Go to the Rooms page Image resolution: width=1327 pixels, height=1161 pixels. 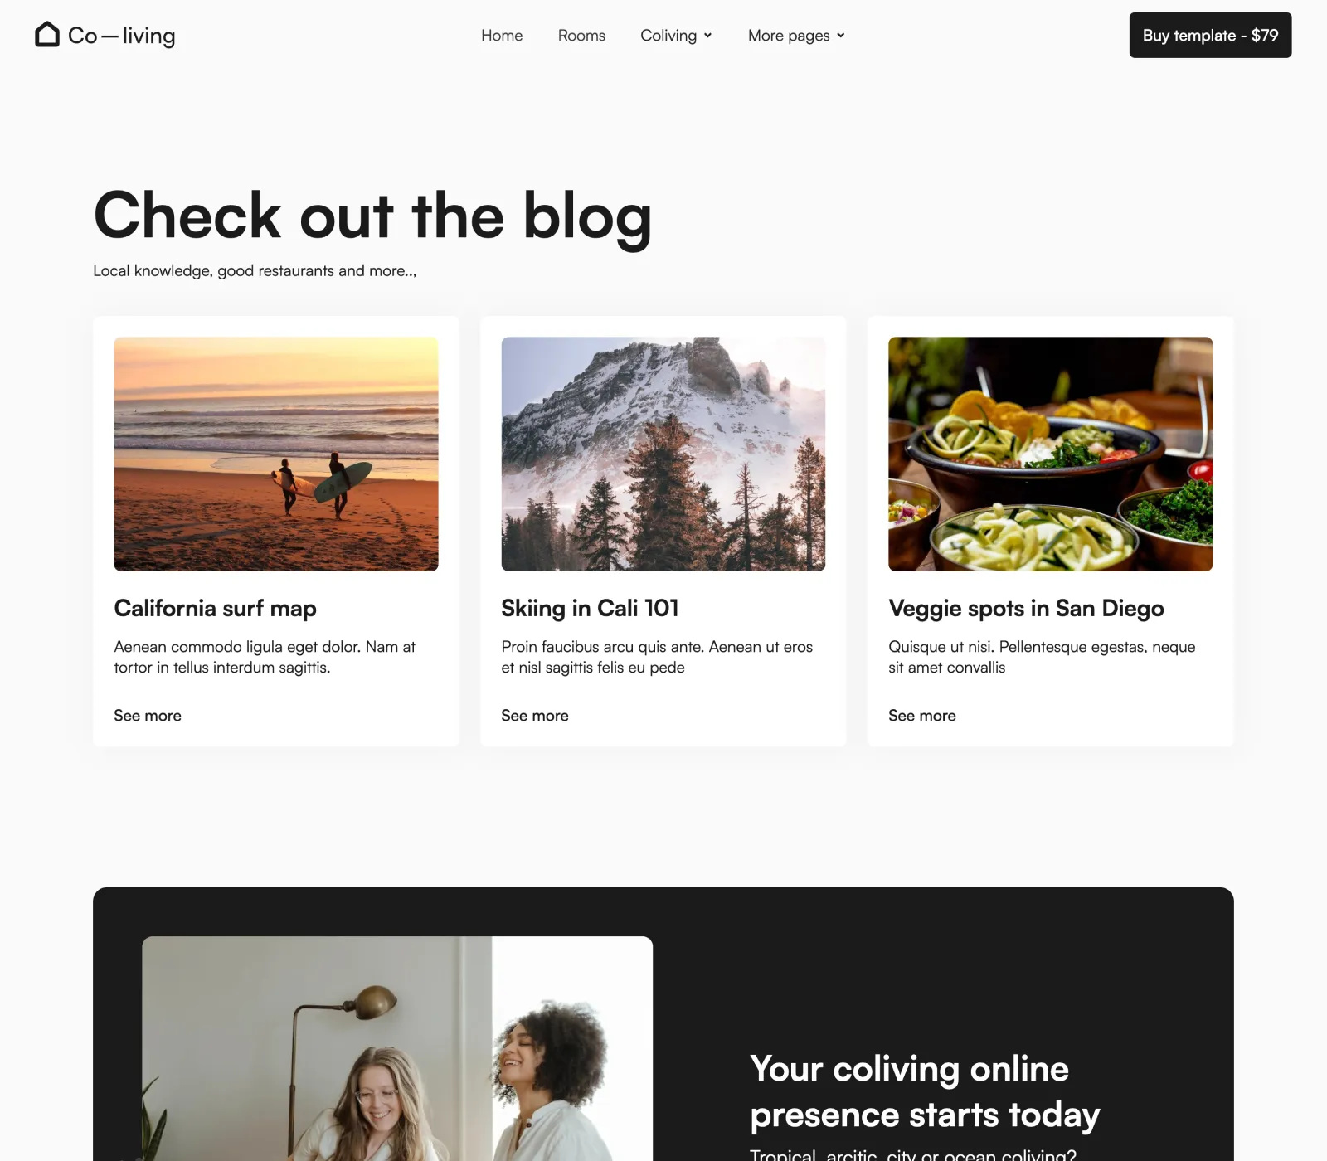581,36
